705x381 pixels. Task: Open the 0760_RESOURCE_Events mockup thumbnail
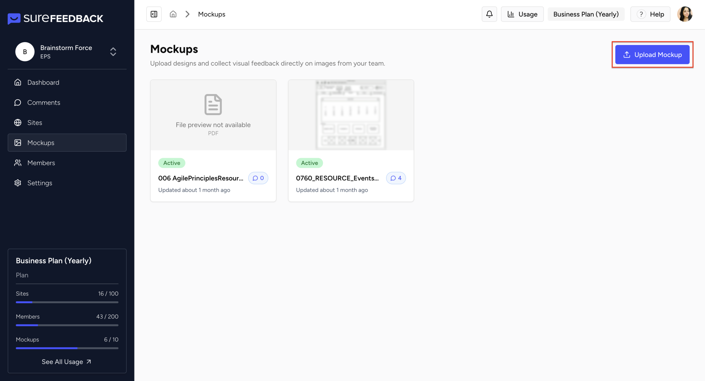click(351, 115)
